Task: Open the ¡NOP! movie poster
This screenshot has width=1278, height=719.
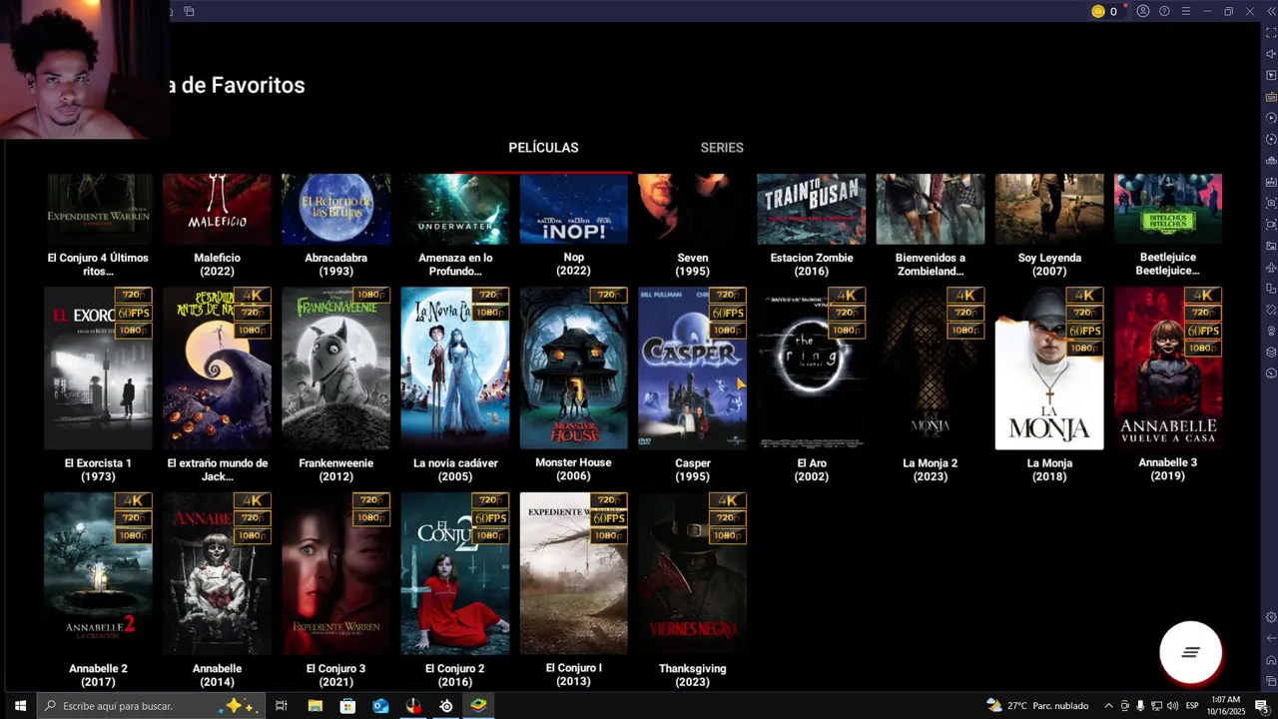Action: [574, 209]
